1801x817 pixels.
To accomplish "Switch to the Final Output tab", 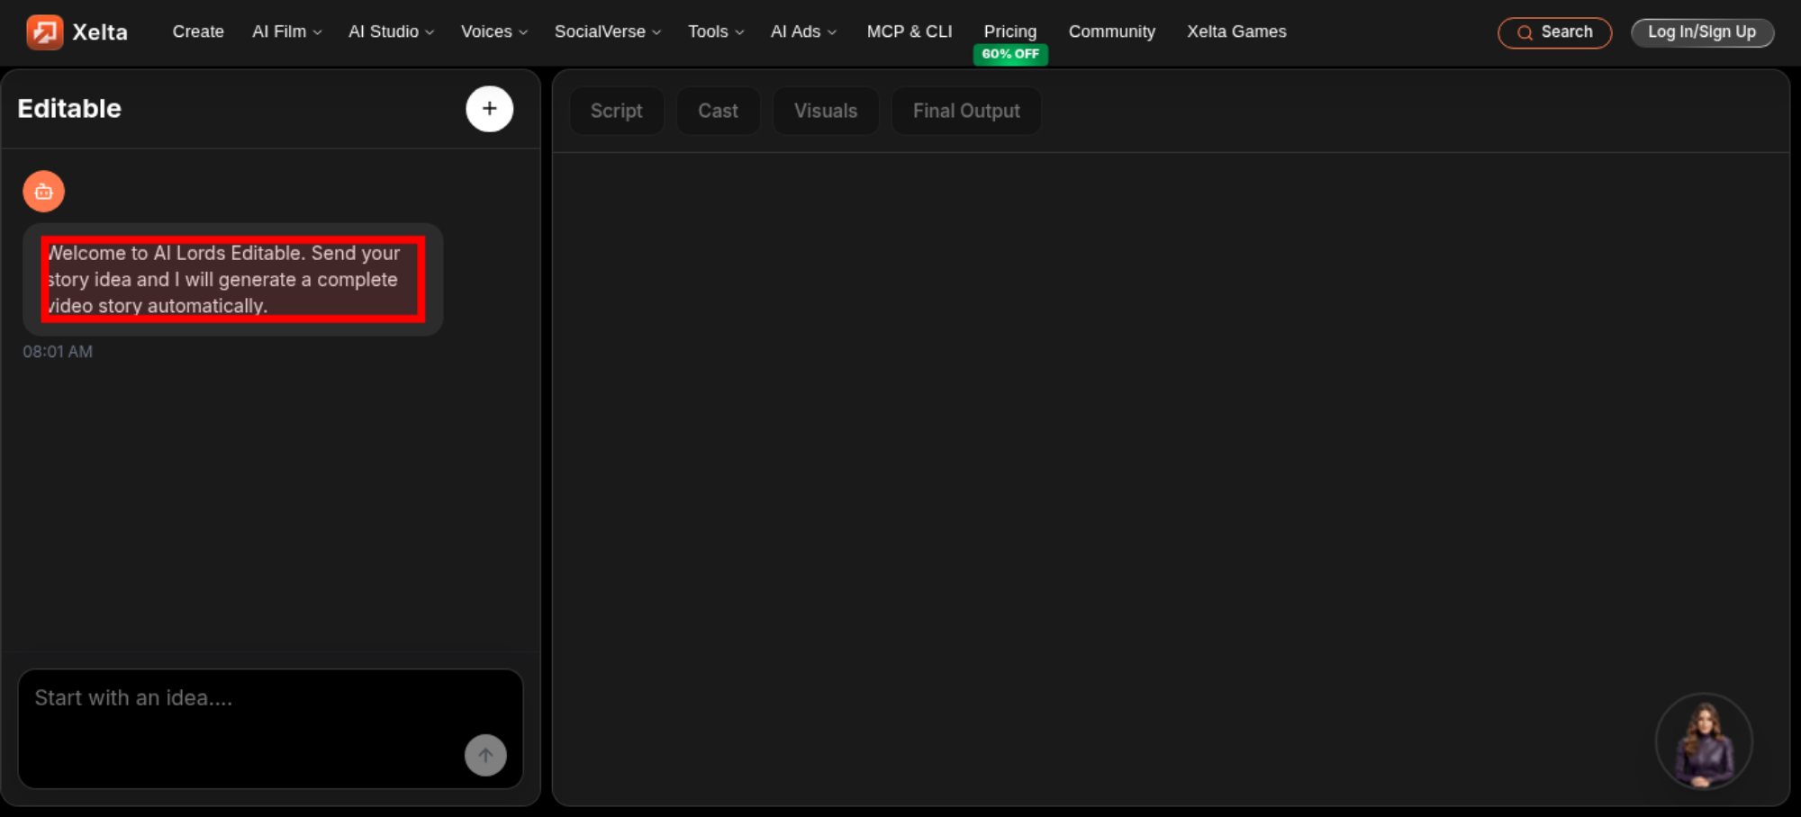I will (x=966, y=111).
